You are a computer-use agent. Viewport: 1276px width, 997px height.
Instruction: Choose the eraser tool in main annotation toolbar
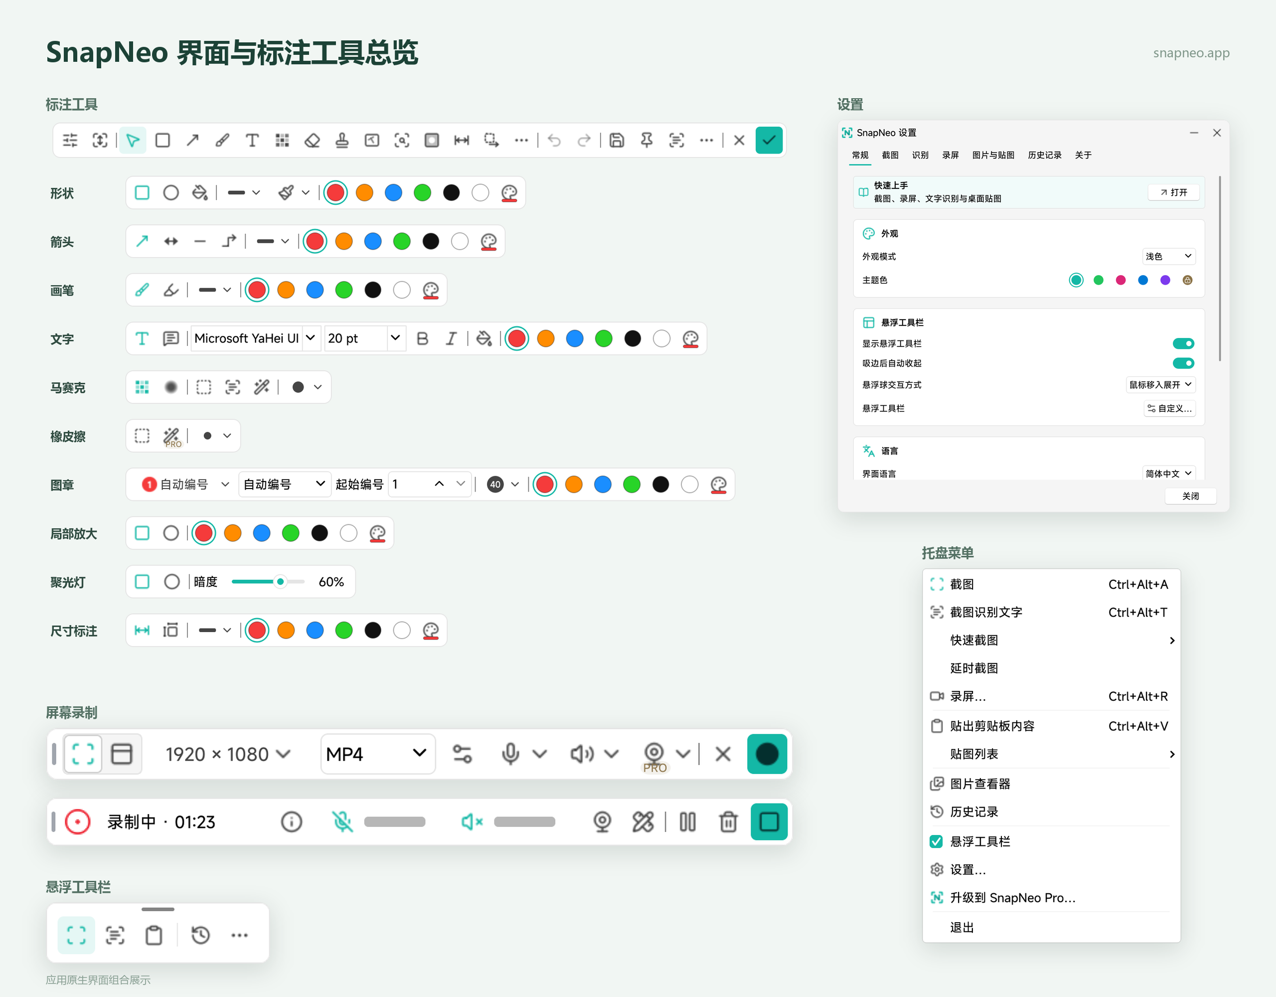tap(312, 140)
